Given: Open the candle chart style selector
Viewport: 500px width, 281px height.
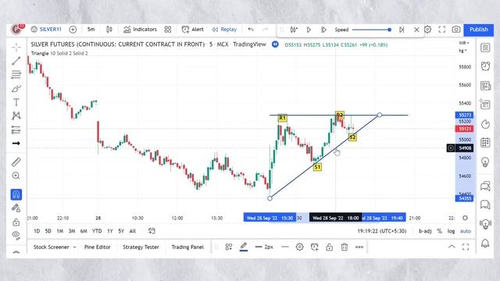Looking at the screenshot, I should 109,30.
